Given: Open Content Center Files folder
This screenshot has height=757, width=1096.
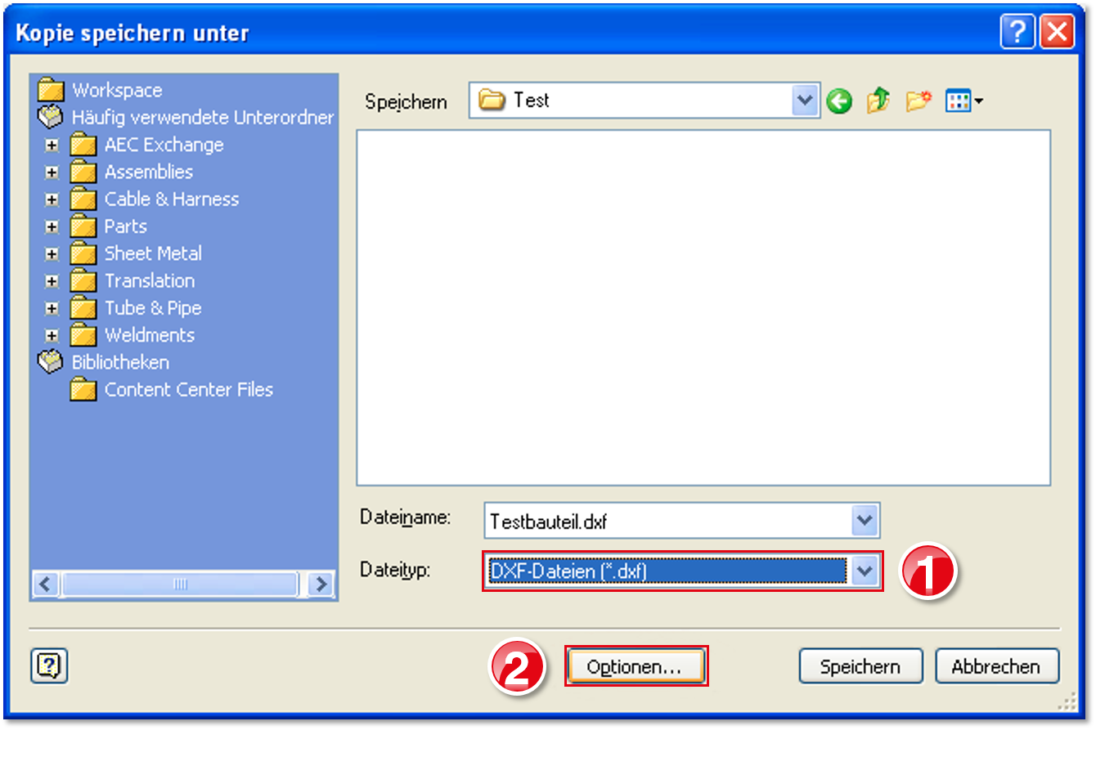Looking at the screenshot, I should click(188, 390).
